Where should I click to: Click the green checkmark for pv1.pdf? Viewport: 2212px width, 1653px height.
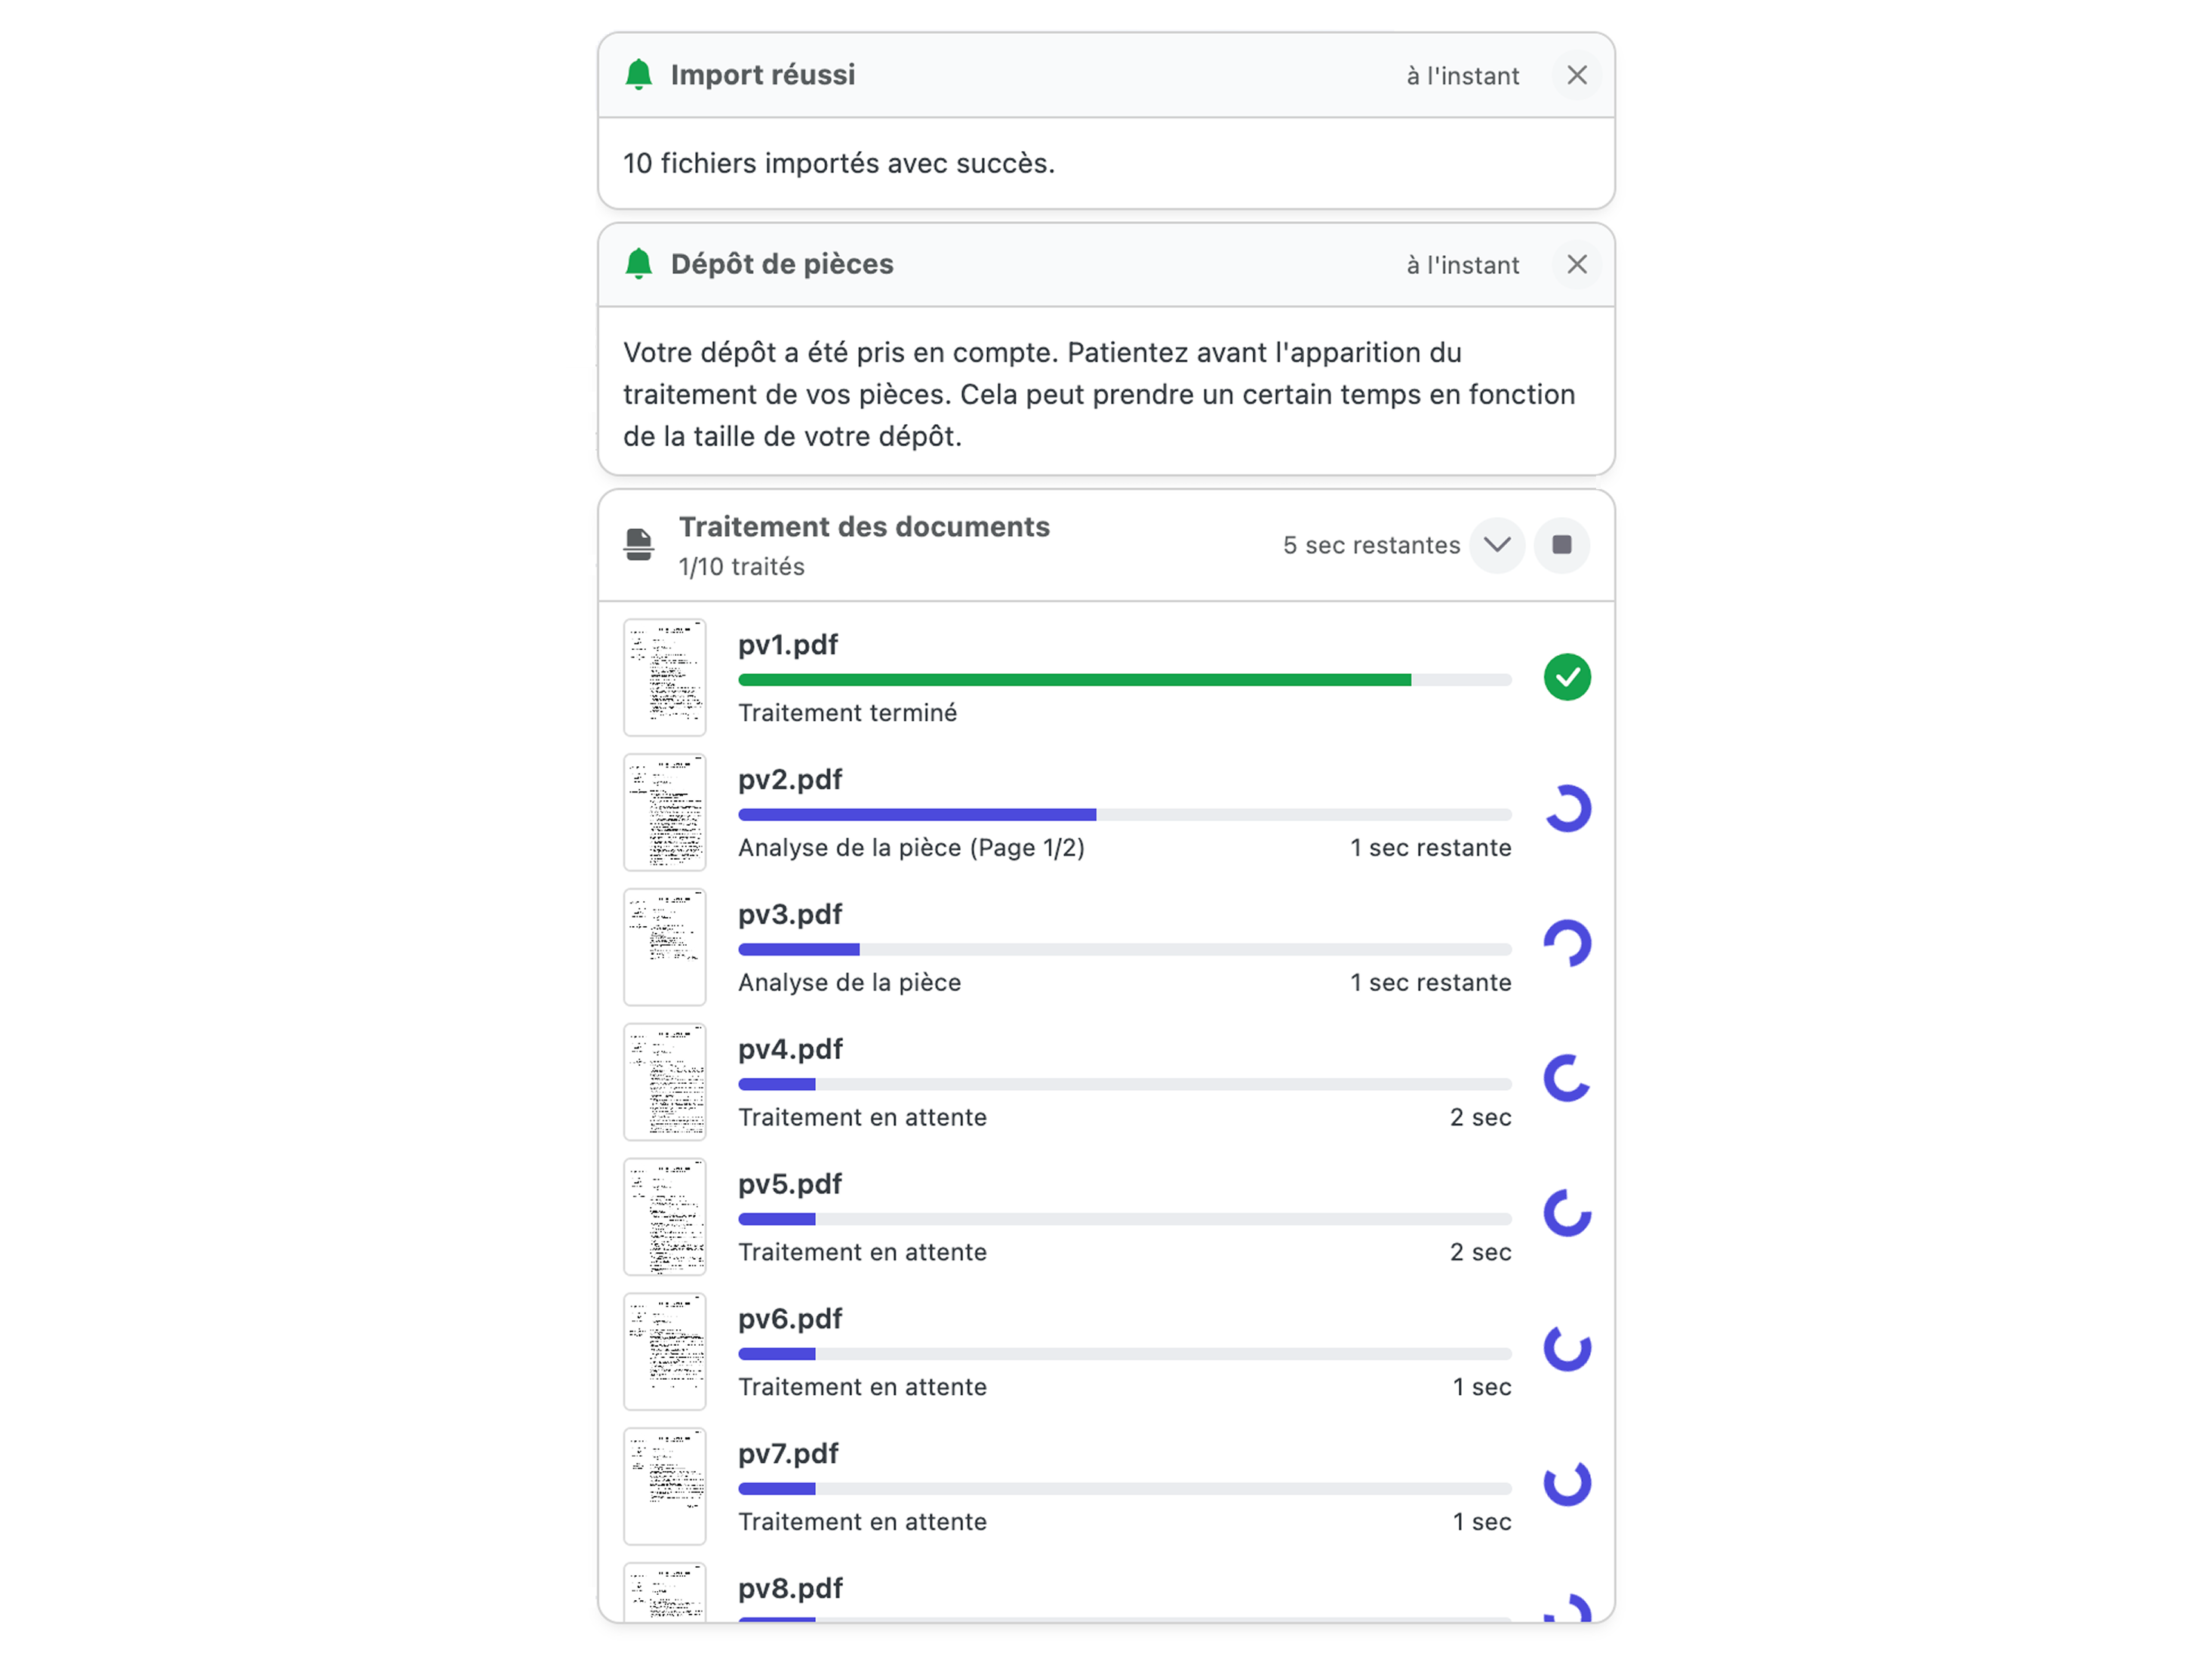point(1566,677)
